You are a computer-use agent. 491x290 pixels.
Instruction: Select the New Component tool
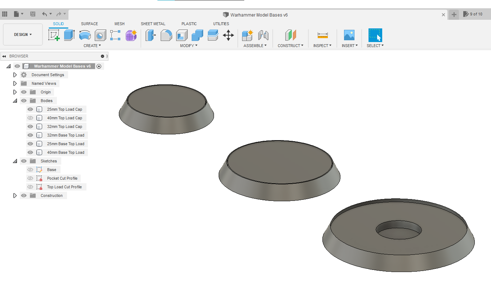[247, 35]
